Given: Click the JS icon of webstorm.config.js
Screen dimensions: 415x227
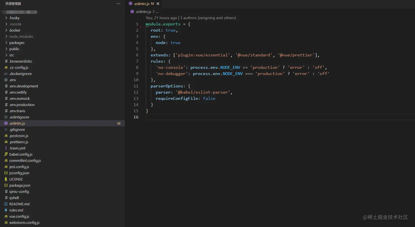Looking at the screenshot, I should [6, 222].
